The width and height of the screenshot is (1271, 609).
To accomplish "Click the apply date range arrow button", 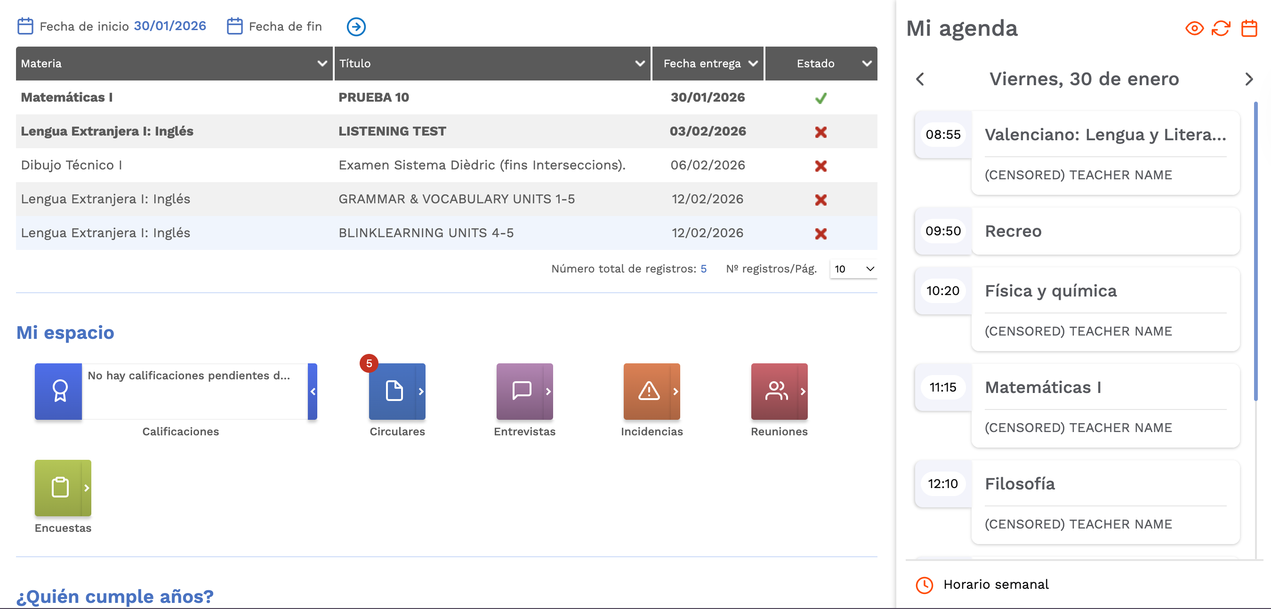I will click(x=356, y=27).
